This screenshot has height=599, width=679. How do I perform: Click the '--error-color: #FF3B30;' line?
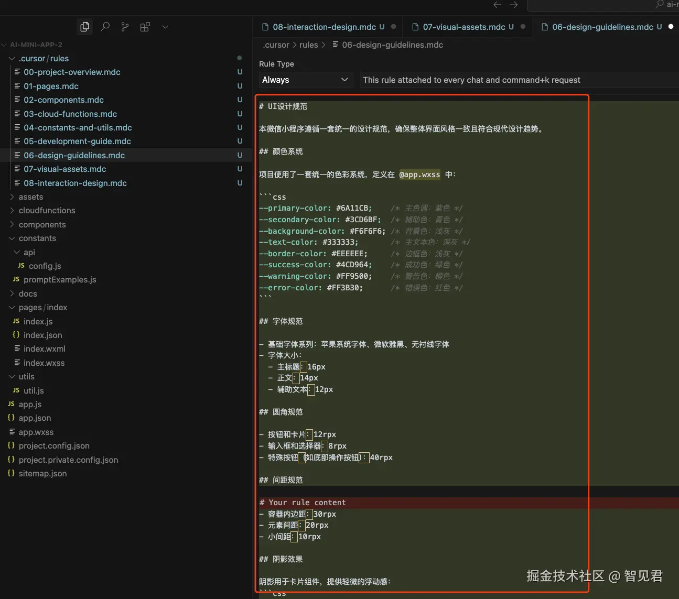(x=311, y=288)
